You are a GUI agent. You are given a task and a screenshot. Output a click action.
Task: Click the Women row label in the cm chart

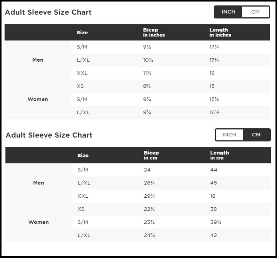coord(38,222)
